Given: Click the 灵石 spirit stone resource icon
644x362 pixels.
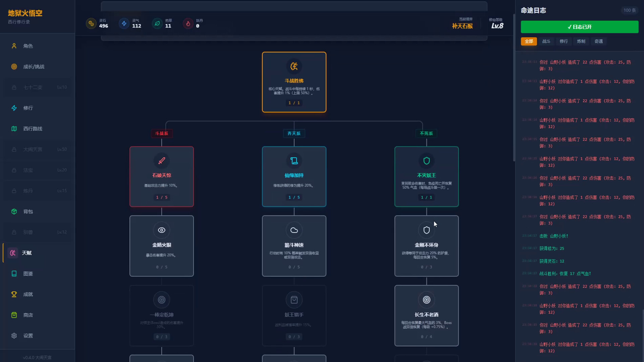Looking at the screenshot, I should pos(91,23).
